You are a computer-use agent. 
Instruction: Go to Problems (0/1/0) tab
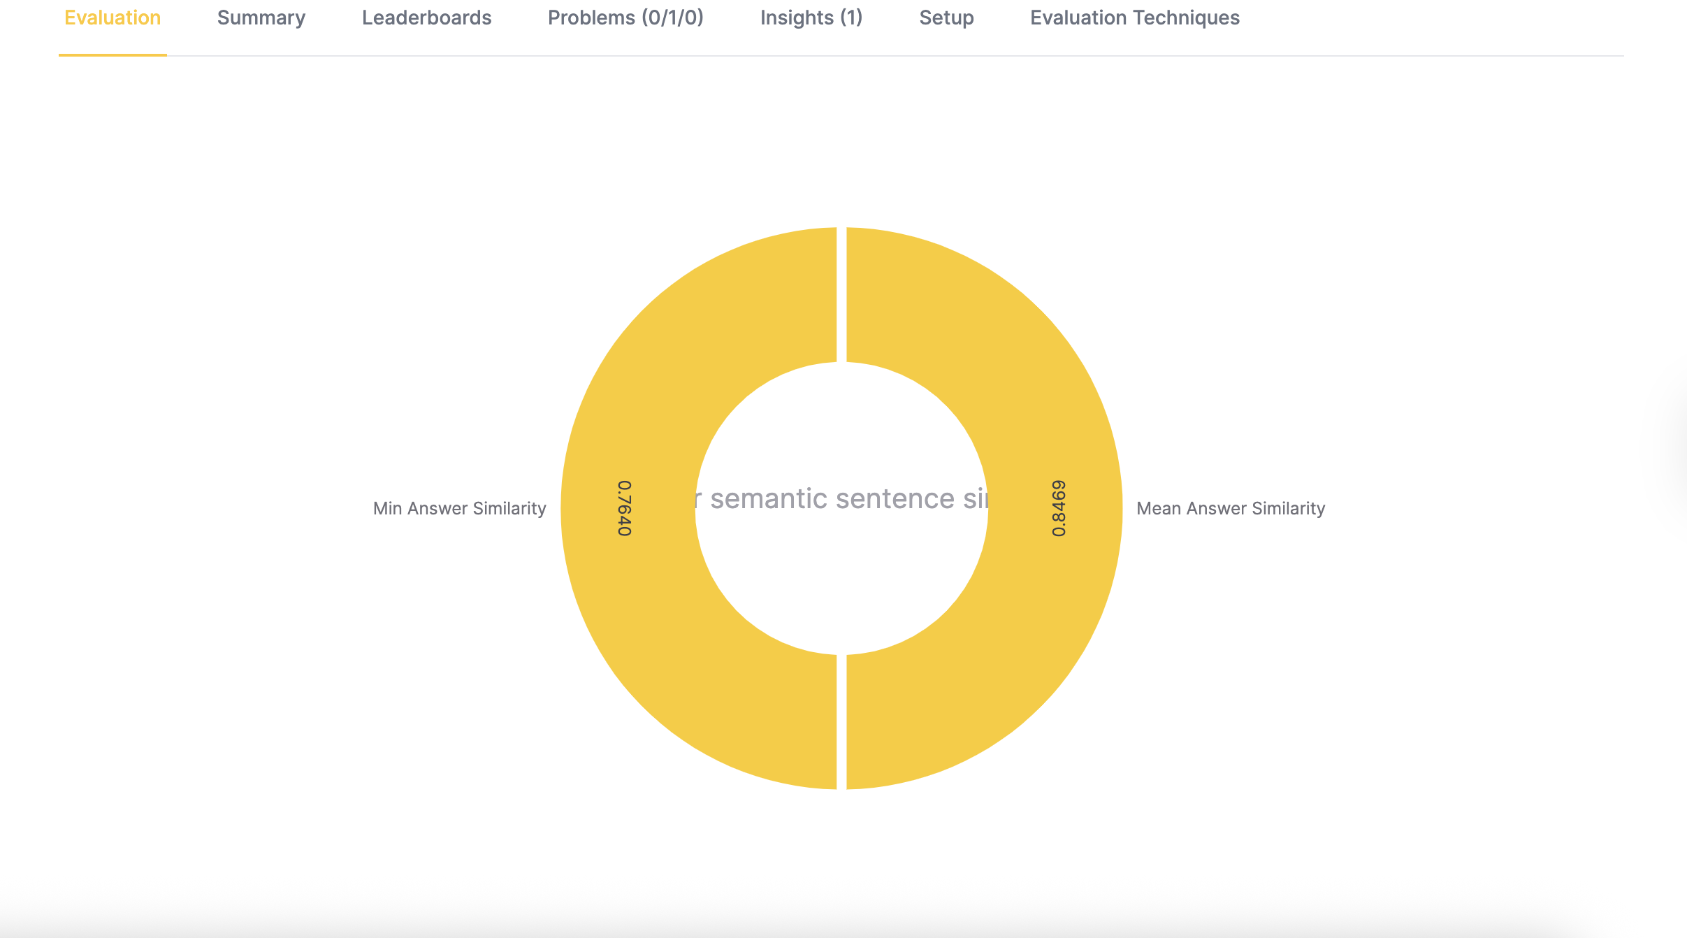[625, 18]
